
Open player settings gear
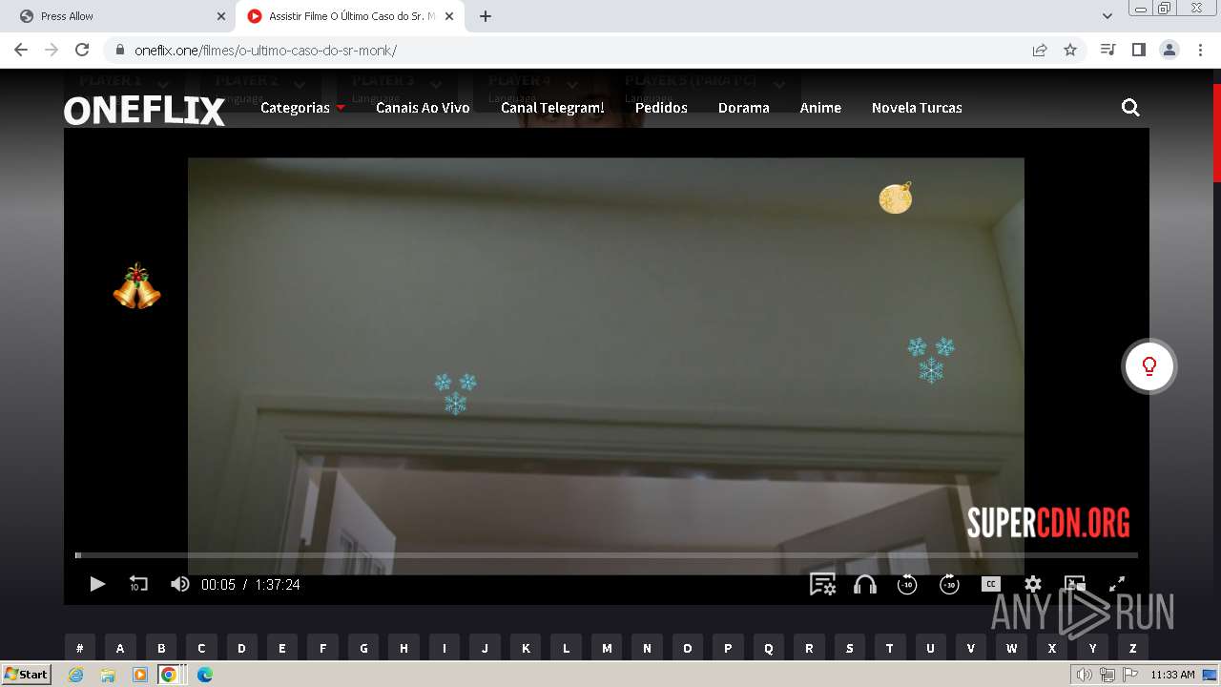(1033, 584)
